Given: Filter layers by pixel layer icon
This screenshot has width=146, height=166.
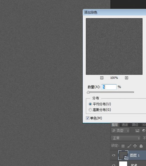Looking at the screenshot, I should [x=137, y=131].
